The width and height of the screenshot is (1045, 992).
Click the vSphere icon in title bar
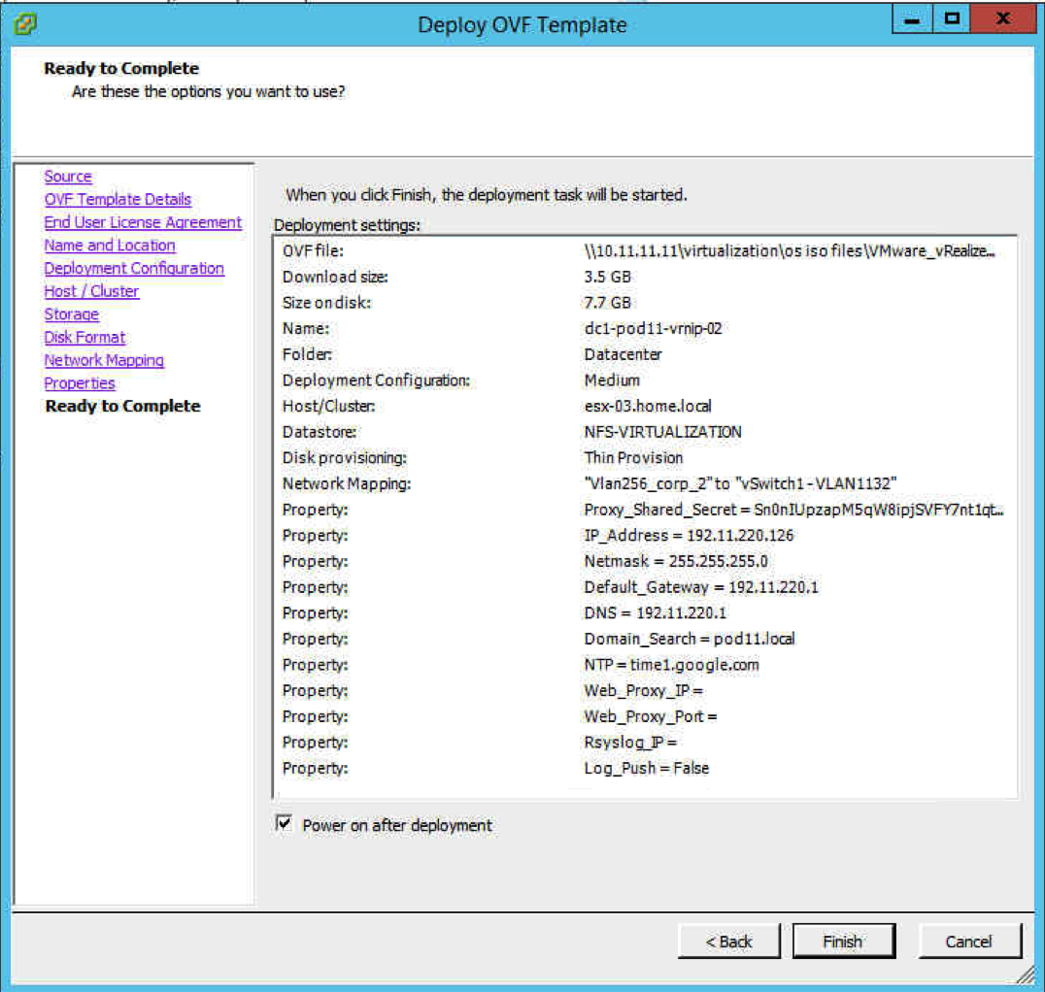click(x=26, y=23)
